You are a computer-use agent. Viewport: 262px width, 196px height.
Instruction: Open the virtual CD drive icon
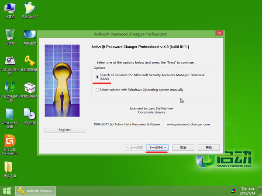pos(30,116)
